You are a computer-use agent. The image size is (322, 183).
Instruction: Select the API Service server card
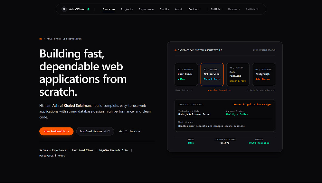[212, 74]
